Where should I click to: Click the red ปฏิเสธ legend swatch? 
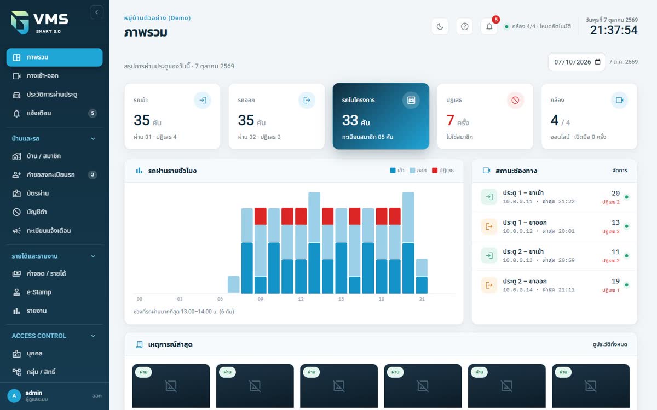[435, 171]
